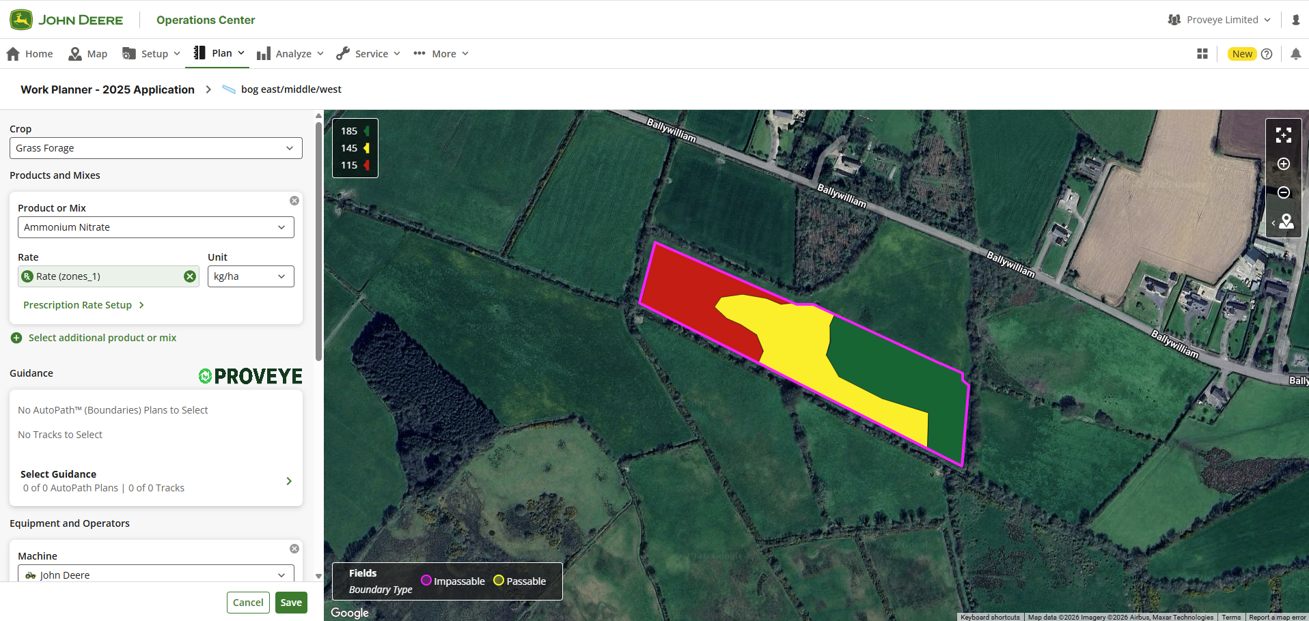Click the red 115 legend swatch
The height and width of the screenshot is (621, 1309).
[x=367, y=165]
